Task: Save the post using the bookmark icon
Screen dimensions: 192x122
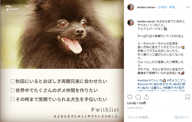Action: pyautogui.click(x=188, y=97)
